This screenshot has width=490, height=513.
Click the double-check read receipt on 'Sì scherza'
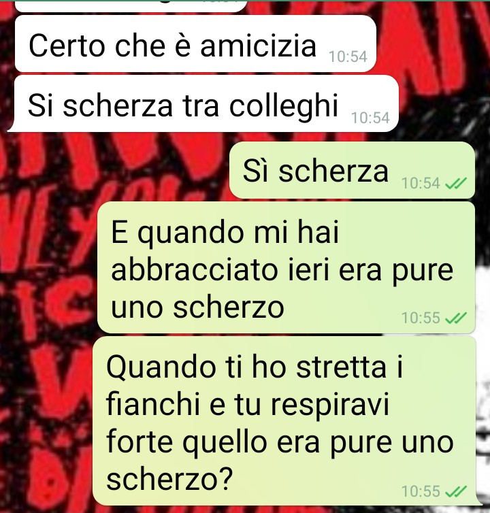[456, 184]
